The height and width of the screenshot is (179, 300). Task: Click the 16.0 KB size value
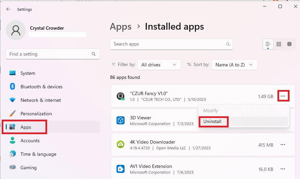pyautogui.click(x=266, y=169)
